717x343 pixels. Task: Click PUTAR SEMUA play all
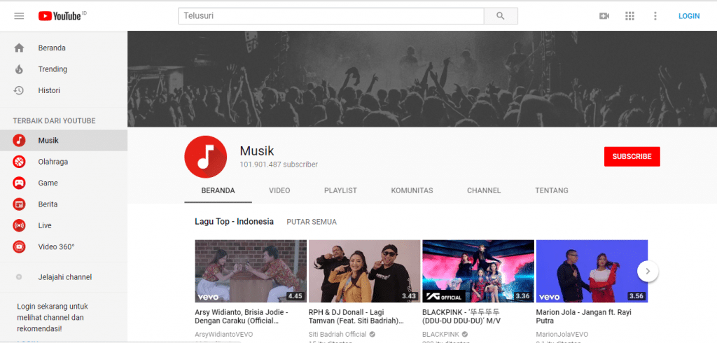tap(312, 222)
